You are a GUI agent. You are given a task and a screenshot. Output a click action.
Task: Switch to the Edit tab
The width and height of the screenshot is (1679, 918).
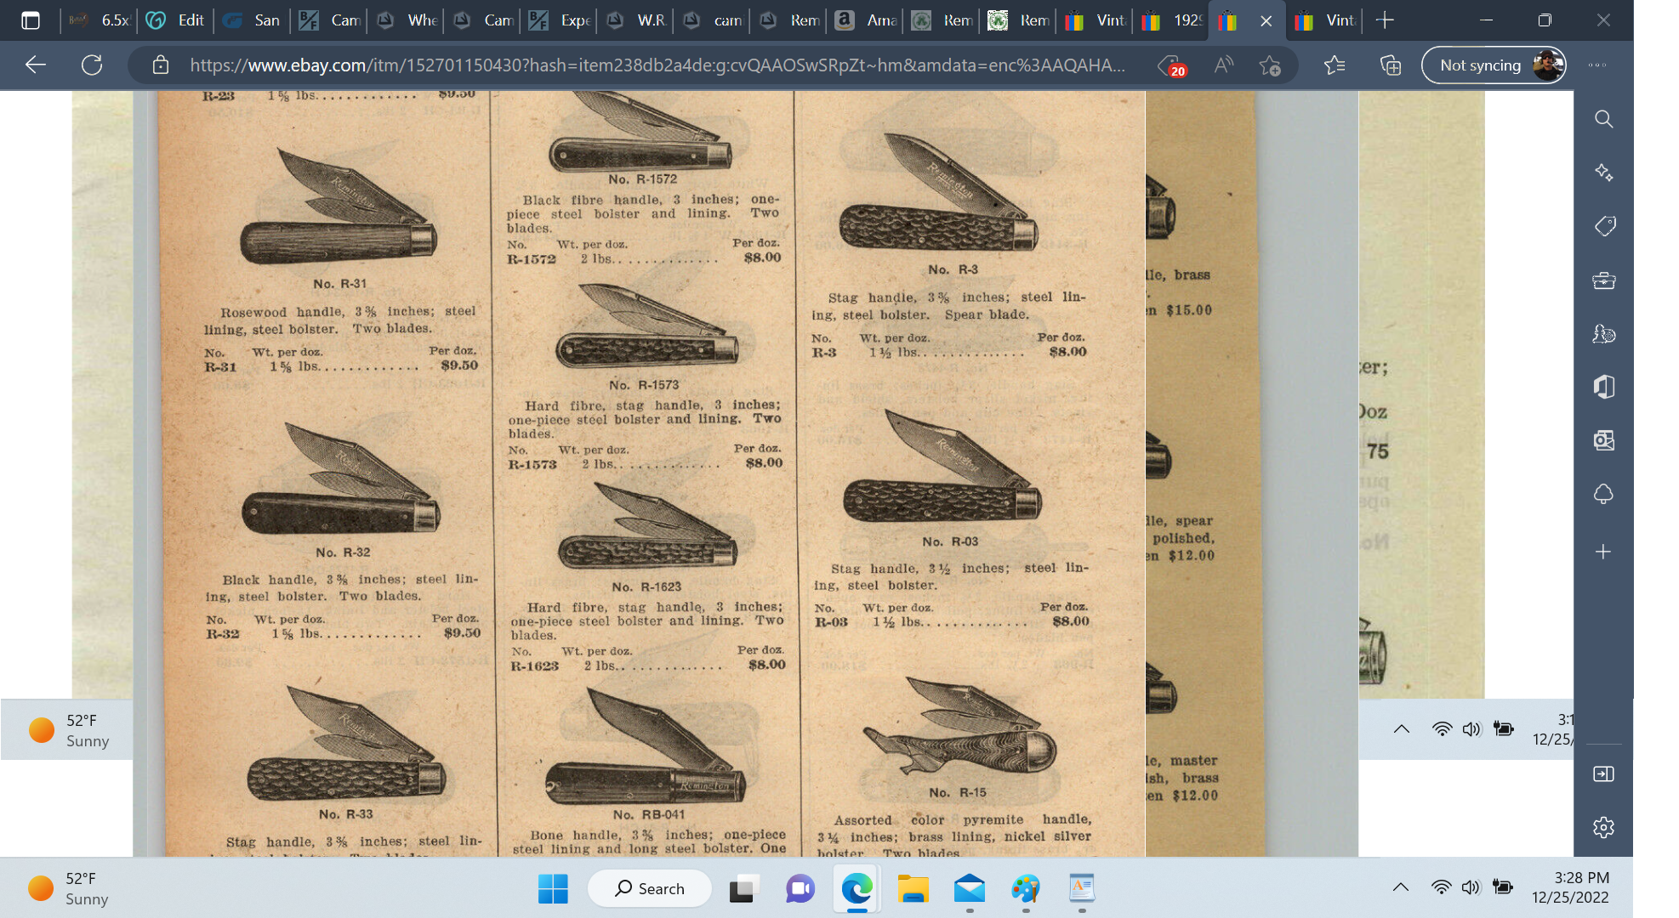[x=175, y=20]
